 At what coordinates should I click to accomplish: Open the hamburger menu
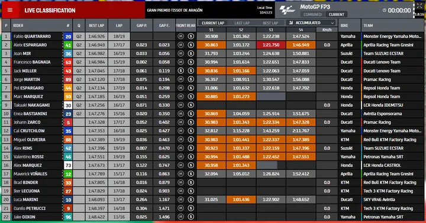coord(10,10)
